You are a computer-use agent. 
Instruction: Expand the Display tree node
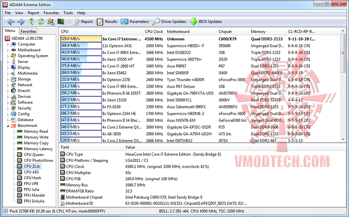[x=8, y=68]
